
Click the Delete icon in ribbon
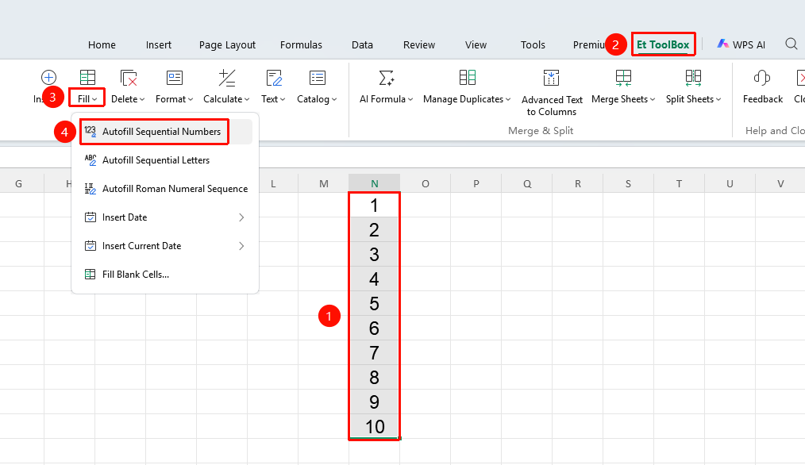pyautogui.click(x=129, y=78)
